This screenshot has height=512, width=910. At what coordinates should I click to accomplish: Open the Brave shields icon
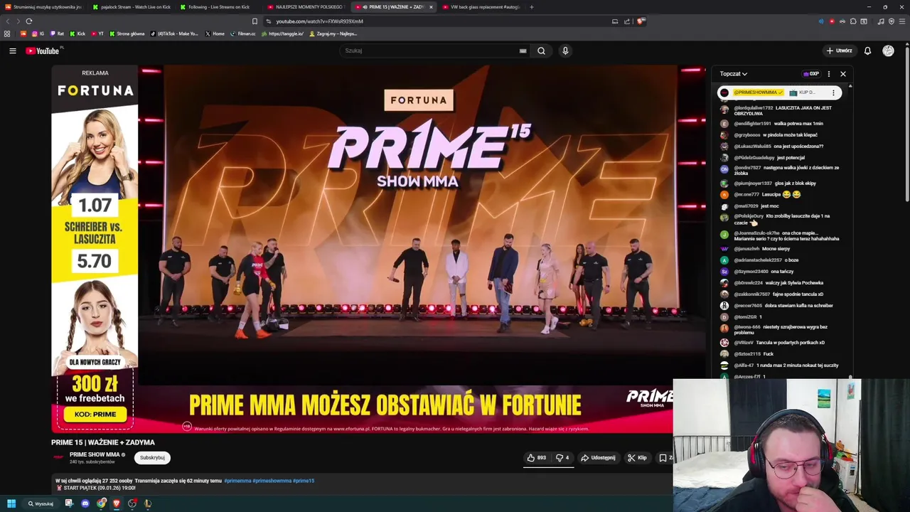[640, 21]
